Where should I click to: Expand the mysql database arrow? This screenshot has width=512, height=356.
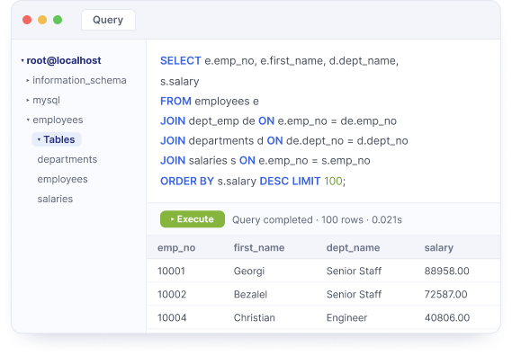coord(28,100)
